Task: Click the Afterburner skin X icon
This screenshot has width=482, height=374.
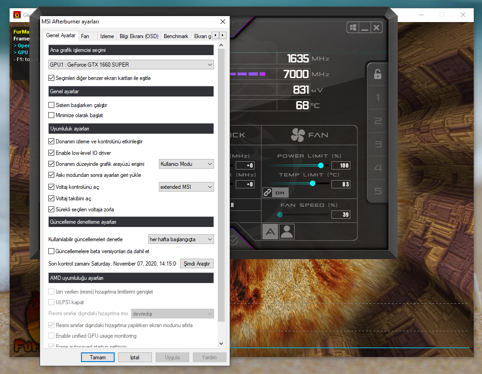Action: tap(376, 28)
